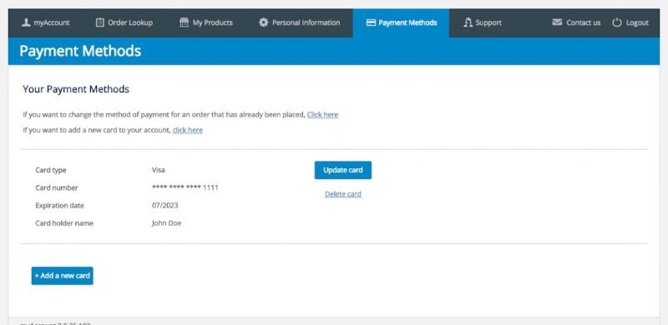Viewport: 668px width, 325px height.
Task: Click the Card holder name label
Action: [64, 222]
